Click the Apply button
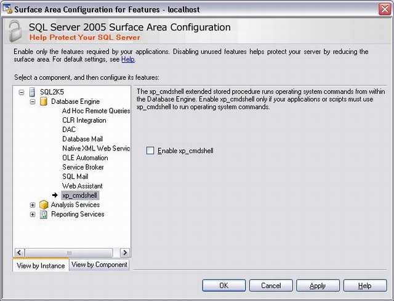The height and width of the screenshot is (301, 394). click(318, 286)
